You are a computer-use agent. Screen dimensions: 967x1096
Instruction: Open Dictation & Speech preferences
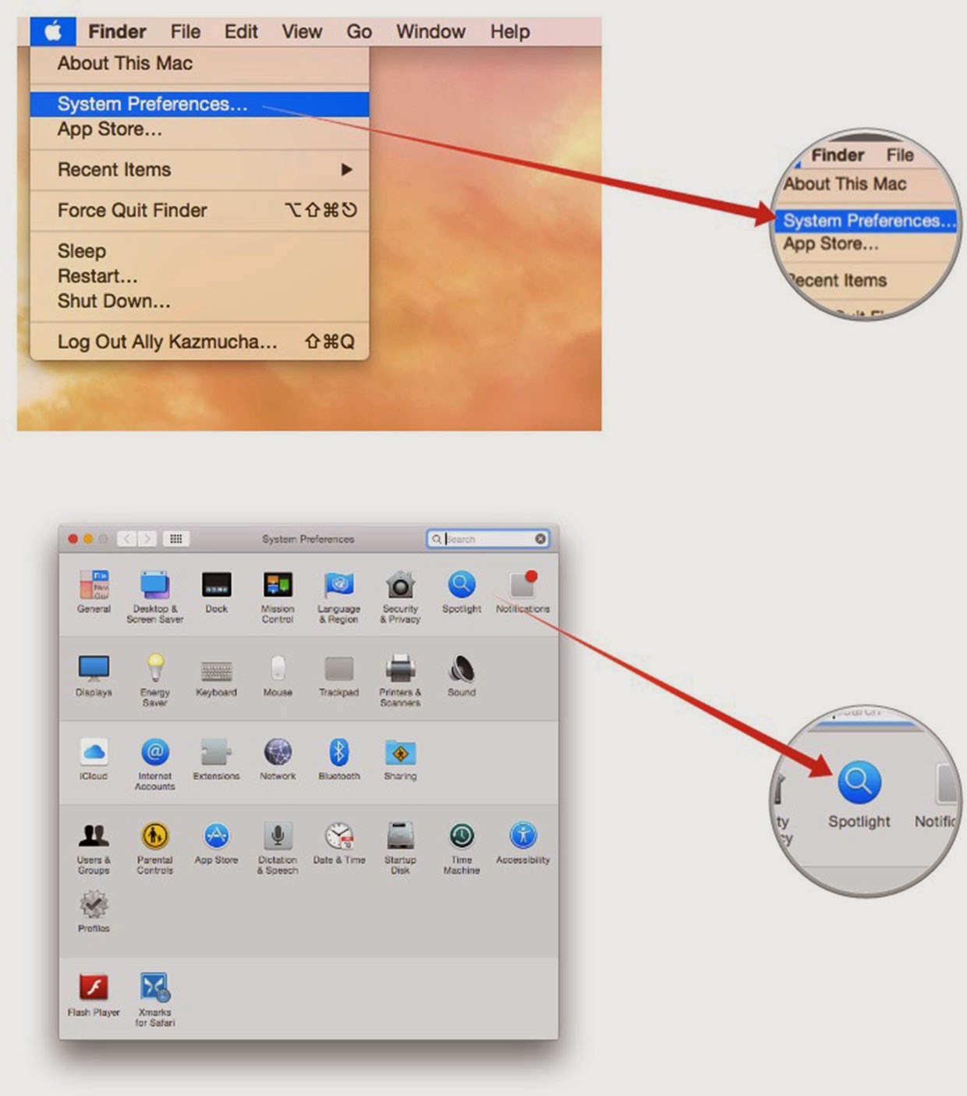tap(278, 848)
